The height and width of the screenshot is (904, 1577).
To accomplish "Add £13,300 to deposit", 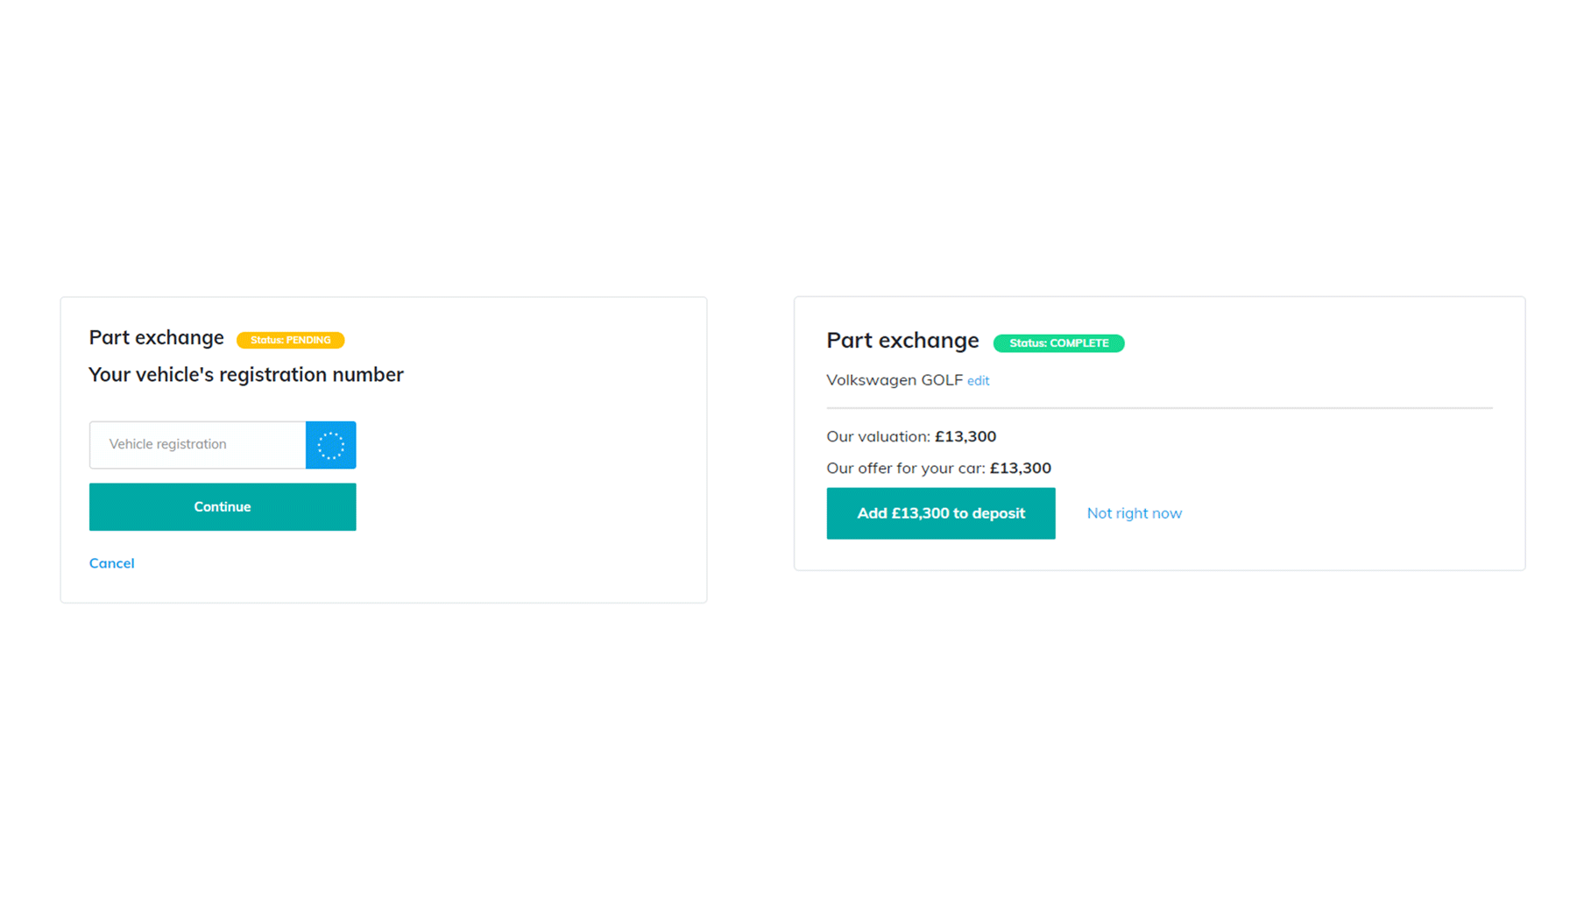I will pos(941,513).
